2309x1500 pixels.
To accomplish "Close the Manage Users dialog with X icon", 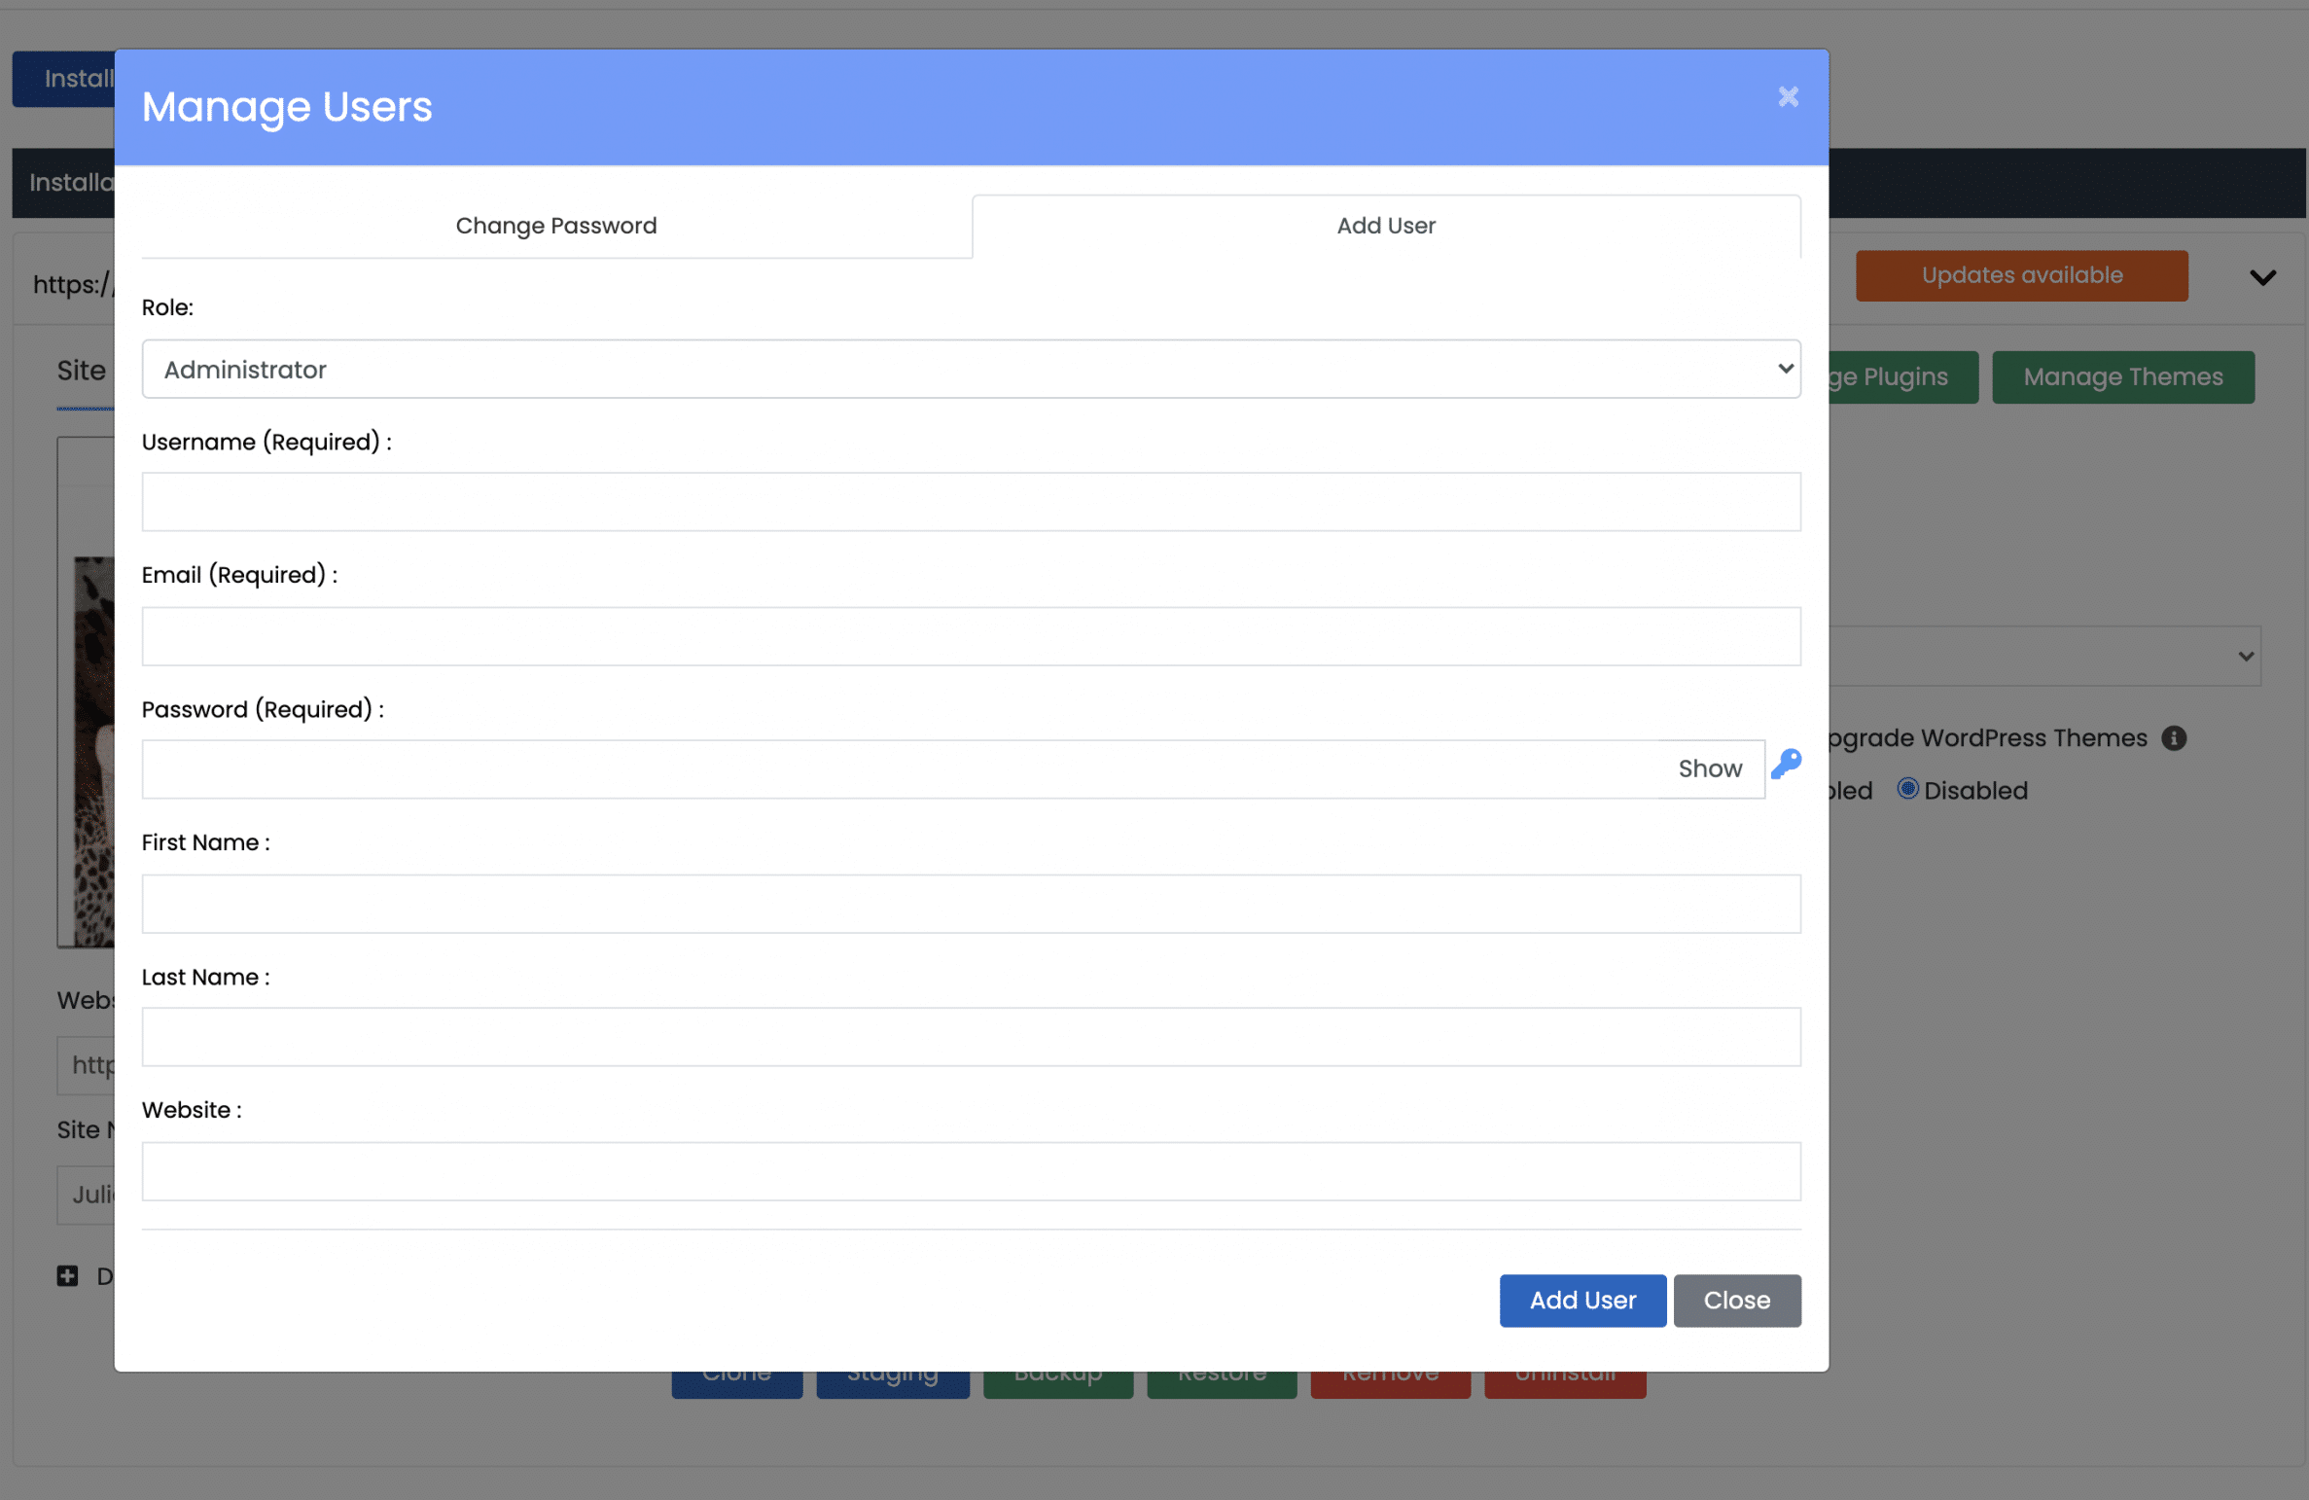I will [1788, 96].
